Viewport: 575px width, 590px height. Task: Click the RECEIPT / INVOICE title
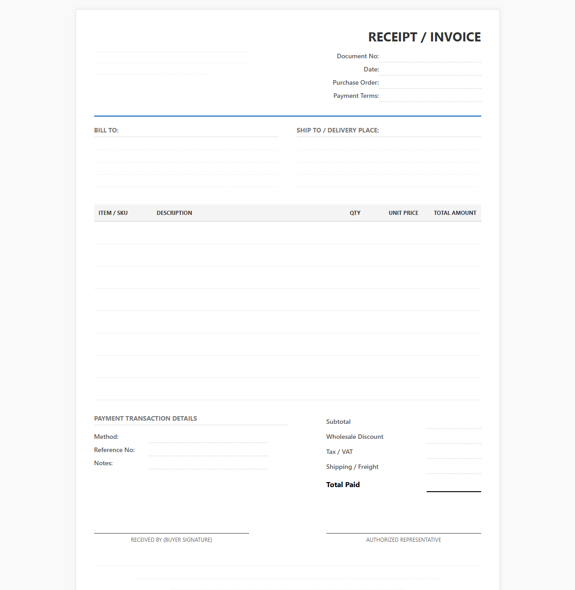point(424,37)
